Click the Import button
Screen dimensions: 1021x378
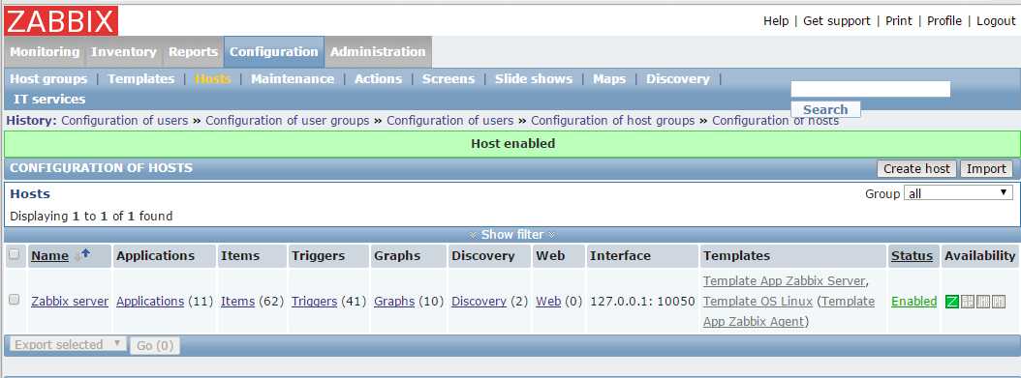pyautogui.click(x=986, y=169)
